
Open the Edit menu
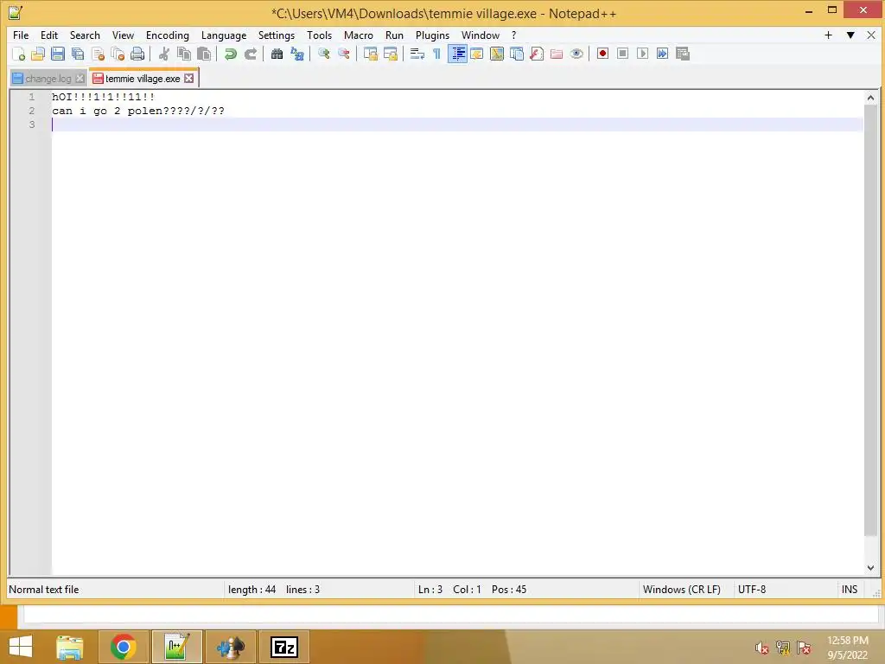(x=49, y=35)
